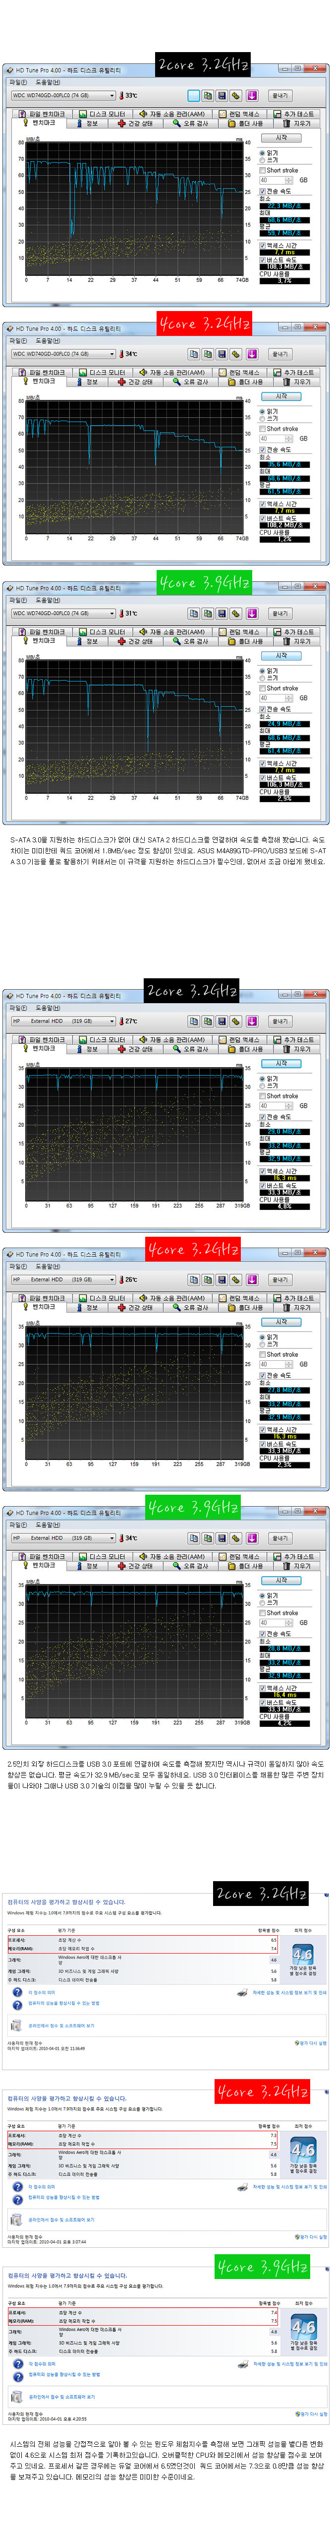Select 읽기 radio in WDC 2core 3.2GHz window
This screenshot has height=2536, width=332.
[x=269, y=153]
